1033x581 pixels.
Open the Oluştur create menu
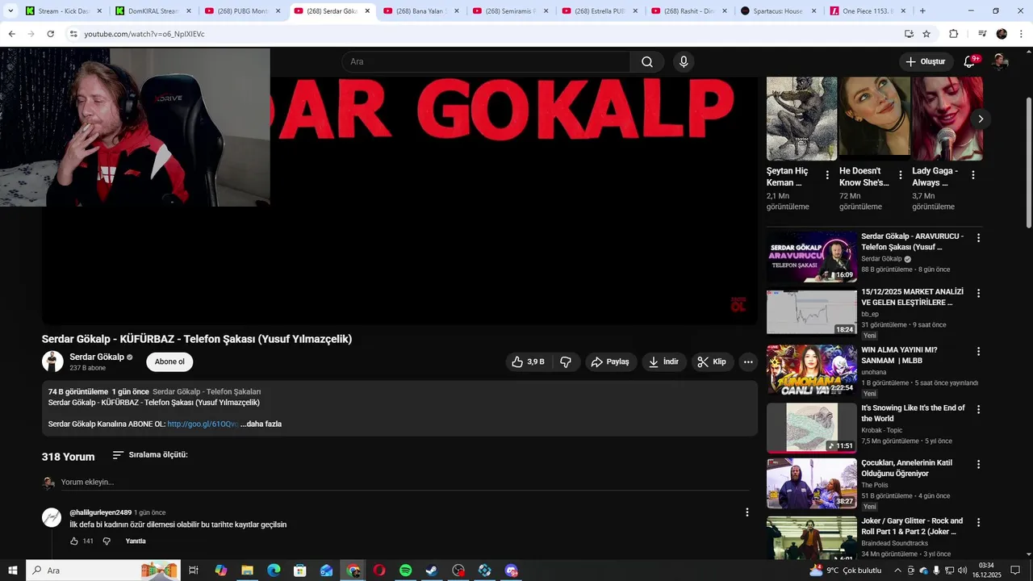pos(926,62)
